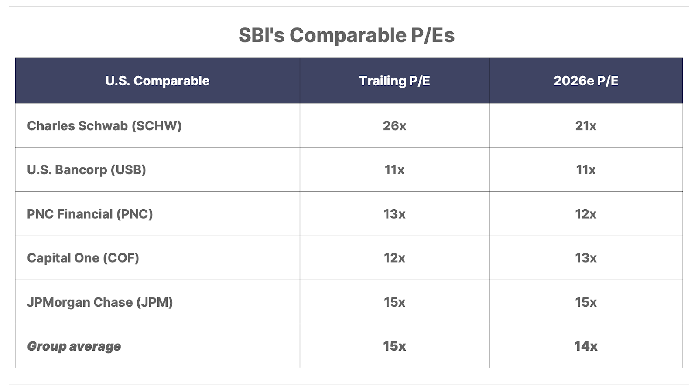
Task: Select the U.S. Comparable column header
Action: pos(157,81)
